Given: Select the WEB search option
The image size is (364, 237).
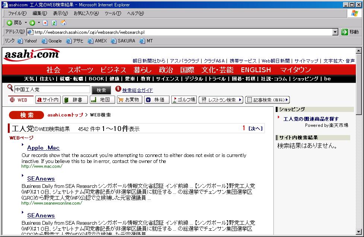Looking at the screenshot, I should coord(19,100).
